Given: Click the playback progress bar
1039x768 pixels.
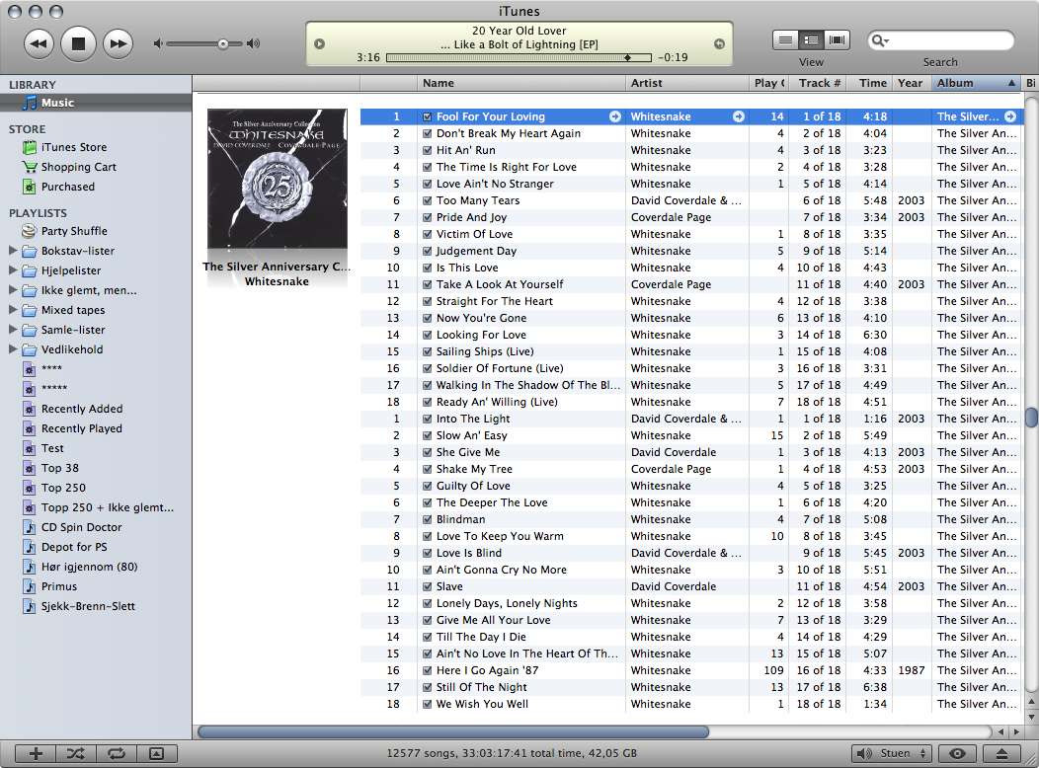Looking at the screenshot, I should [519, 57].
